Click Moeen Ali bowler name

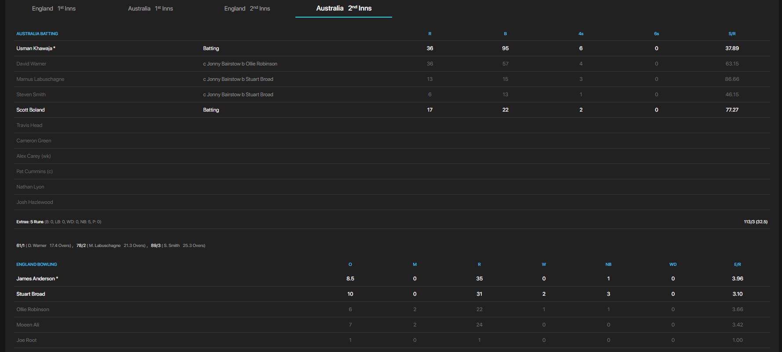[28, 325]
